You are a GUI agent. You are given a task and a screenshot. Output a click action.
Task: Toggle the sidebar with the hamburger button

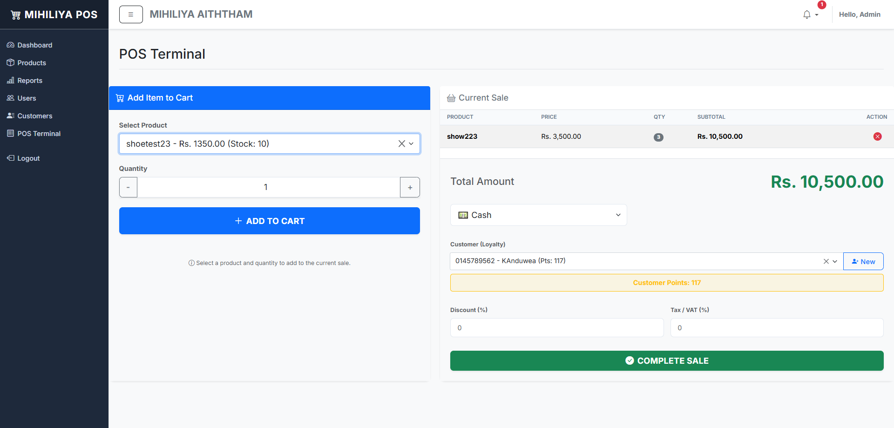pos(131,14)
